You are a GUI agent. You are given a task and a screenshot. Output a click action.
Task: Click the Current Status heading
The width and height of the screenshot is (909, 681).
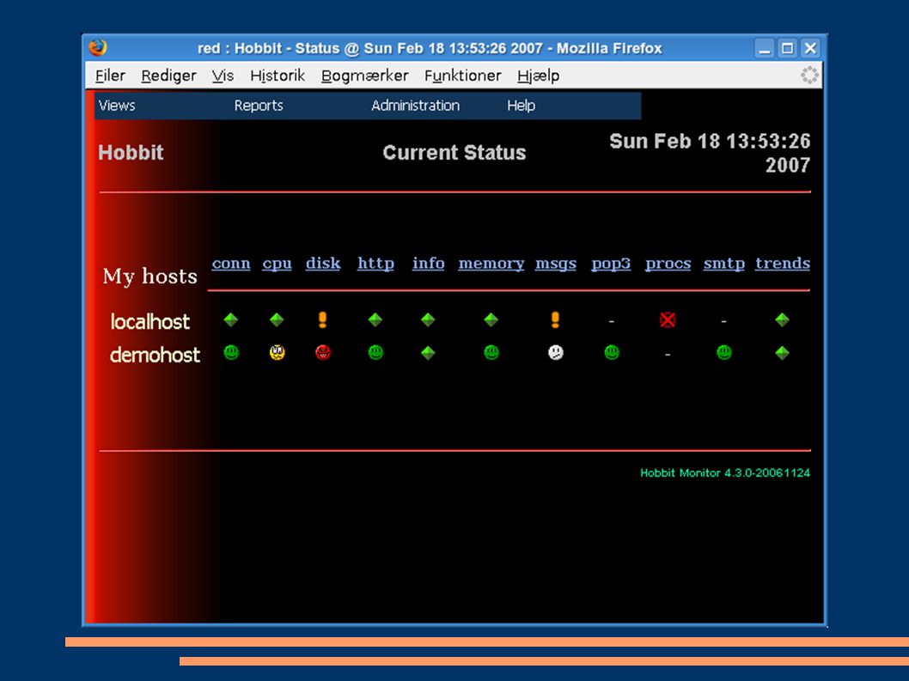coord(454,152)
